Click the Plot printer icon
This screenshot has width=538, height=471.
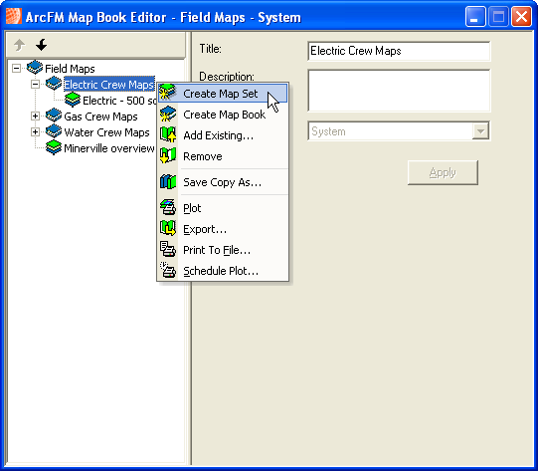click(168, 207)
